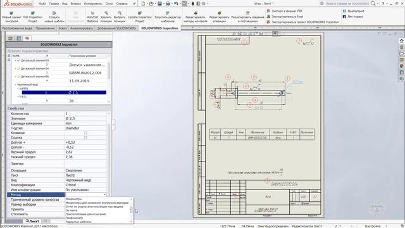Toggle the Клавиша checkbox
This screenshot has height=228, width=405.
point(86,133)
